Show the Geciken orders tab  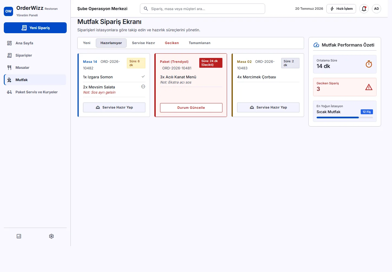172,43
